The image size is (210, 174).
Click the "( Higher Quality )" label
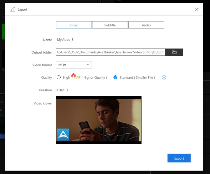coord(94,78)
